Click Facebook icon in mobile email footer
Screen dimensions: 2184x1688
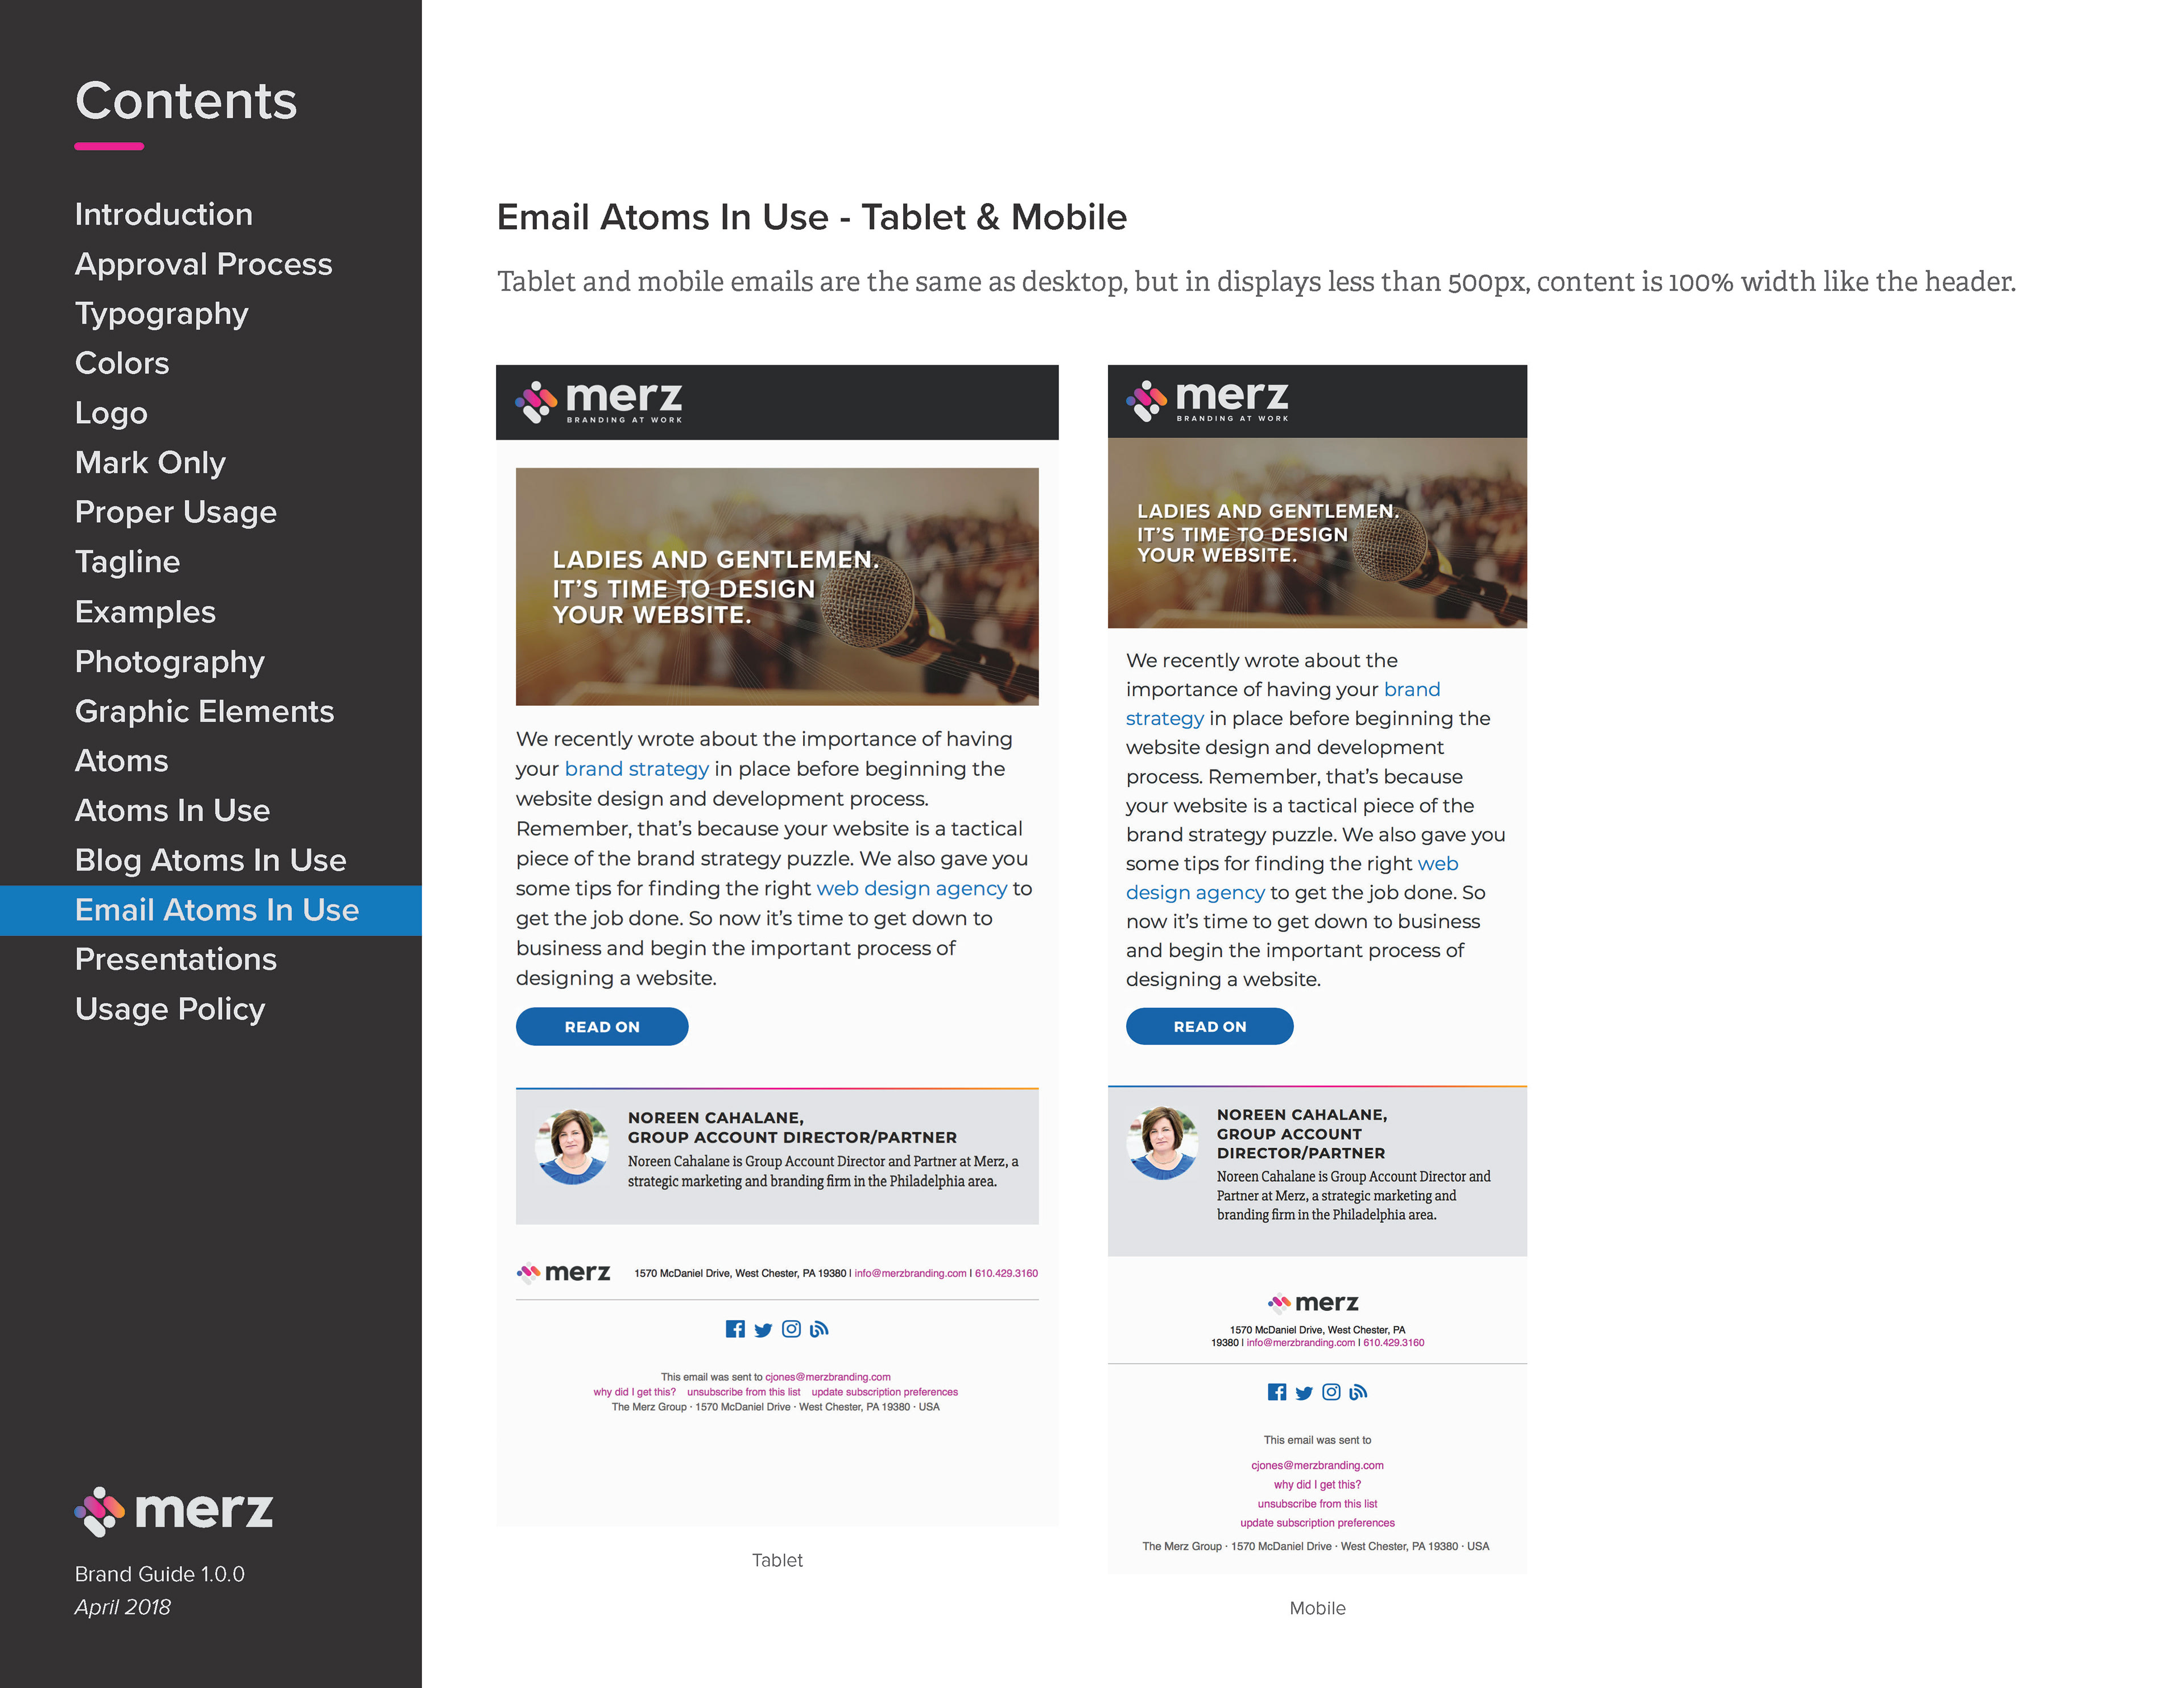click(1277, 1392)
